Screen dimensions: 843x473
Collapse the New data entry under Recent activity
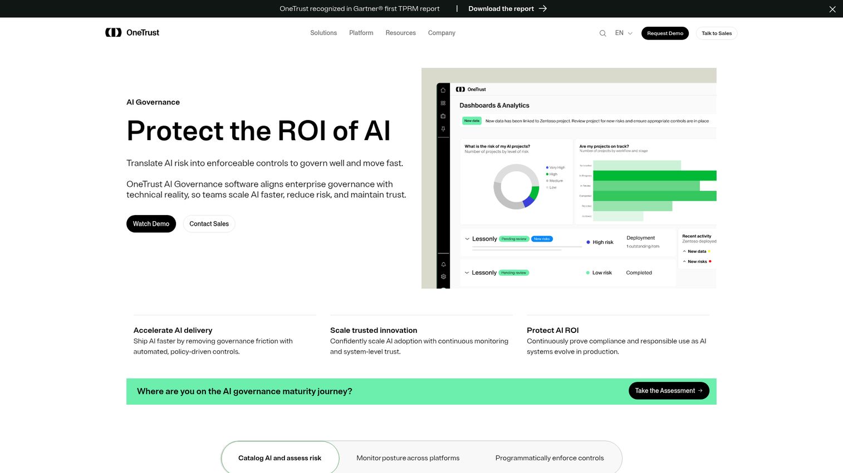[x=684, y=251]
